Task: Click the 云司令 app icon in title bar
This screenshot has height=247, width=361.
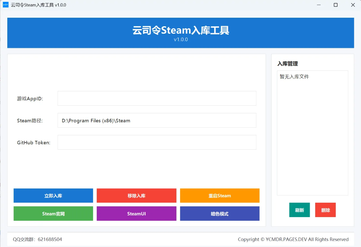Action: coord(5,5)
